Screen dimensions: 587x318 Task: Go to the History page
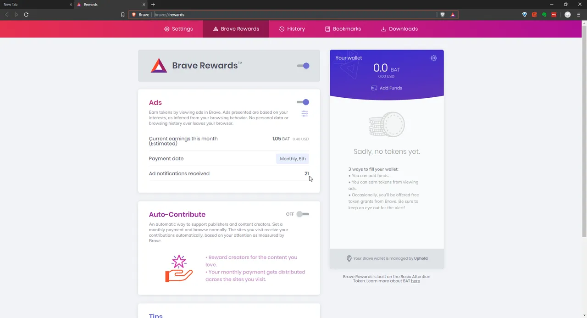pyautogui.click(x=292, y=29)
